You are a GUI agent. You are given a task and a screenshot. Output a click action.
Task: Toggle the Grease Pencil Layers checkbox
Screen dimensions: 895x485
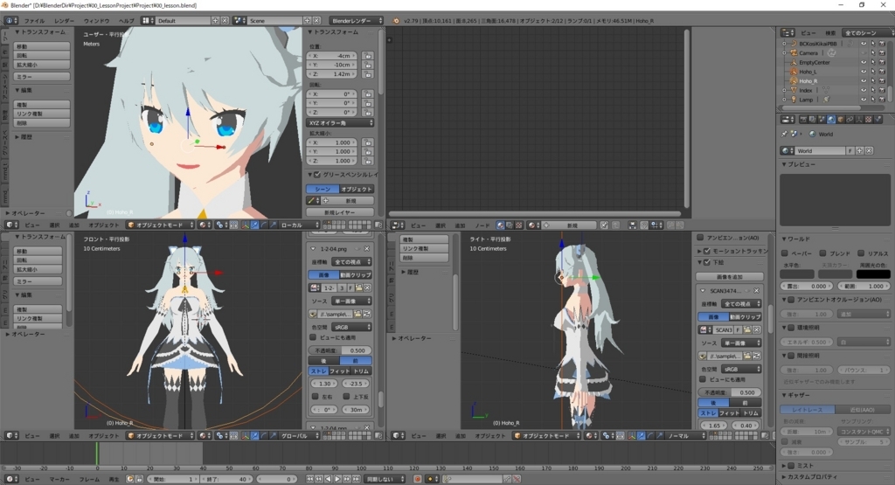point(318,175)
